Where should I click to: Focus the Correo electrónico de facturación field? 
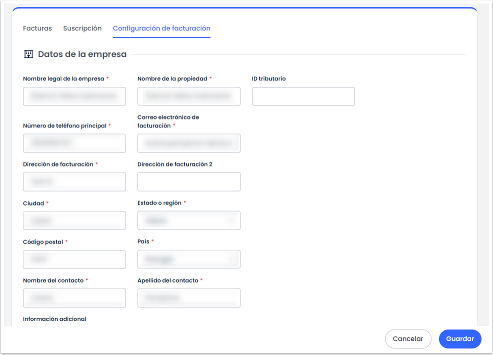(x=188, y=143)
